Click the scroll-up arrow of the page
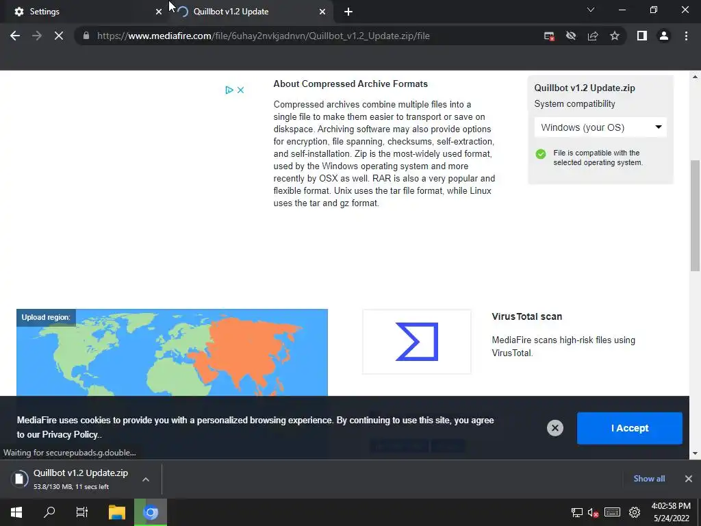This screenshot has height=526, width=701. (695, 77)
